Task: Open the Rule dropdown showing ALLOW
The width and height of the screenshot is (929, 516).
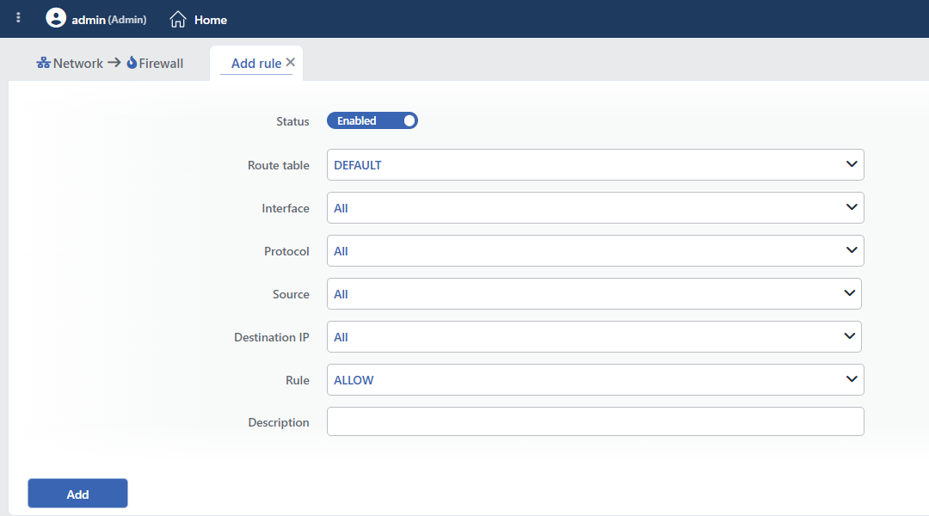Action: pos(595,380)
